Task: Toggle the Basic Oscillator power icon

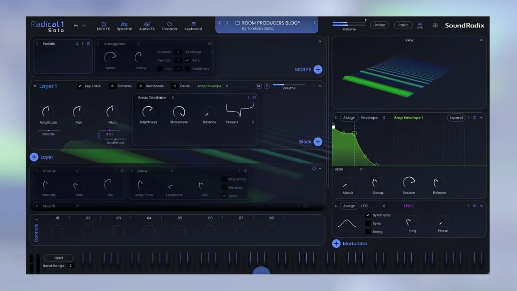Action: [254, 97]
